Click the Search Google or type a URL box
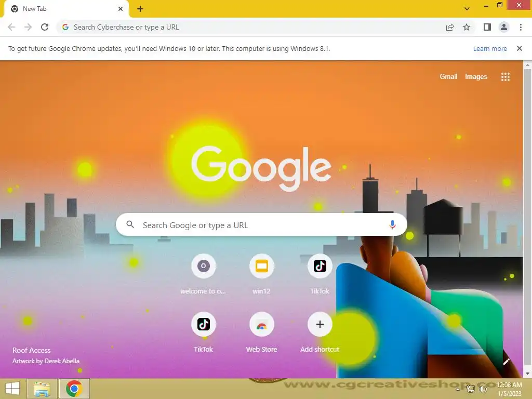The width and height of the screenshot is (532, 399). pyautogui.click(x=261, y=224)
